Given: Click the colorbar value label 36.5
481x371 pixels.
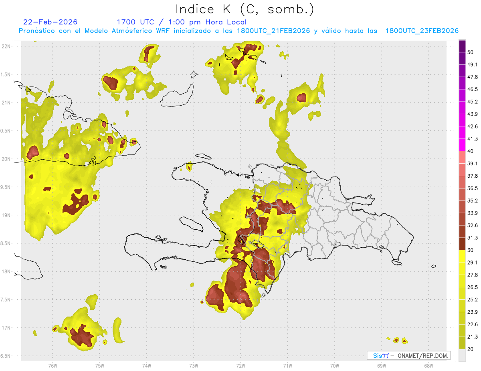Looking at the screenshot, I should click(x=473, y=188).
